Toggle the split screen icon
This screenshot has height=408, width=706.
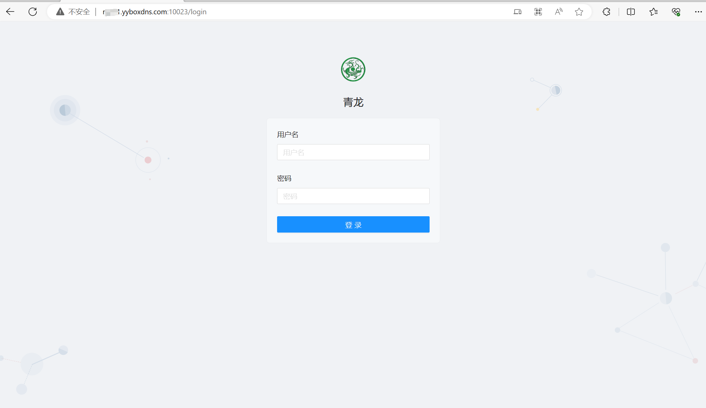click(x=631, y=12)
